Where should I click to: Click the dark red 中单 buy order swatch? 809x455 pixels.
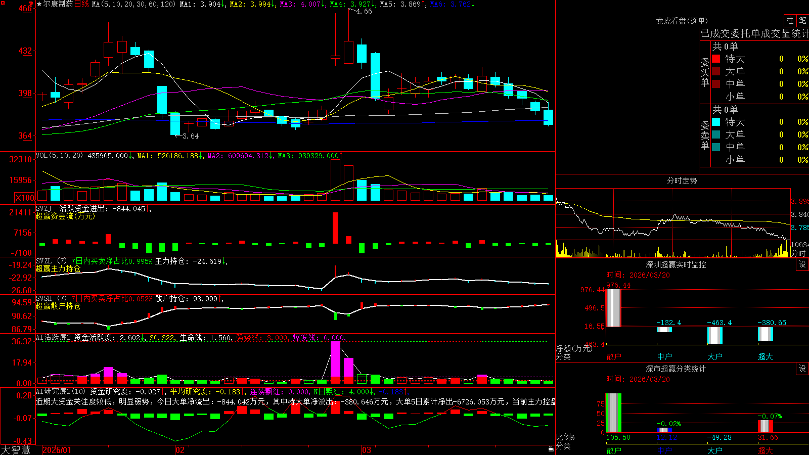[x=716, y=84]
